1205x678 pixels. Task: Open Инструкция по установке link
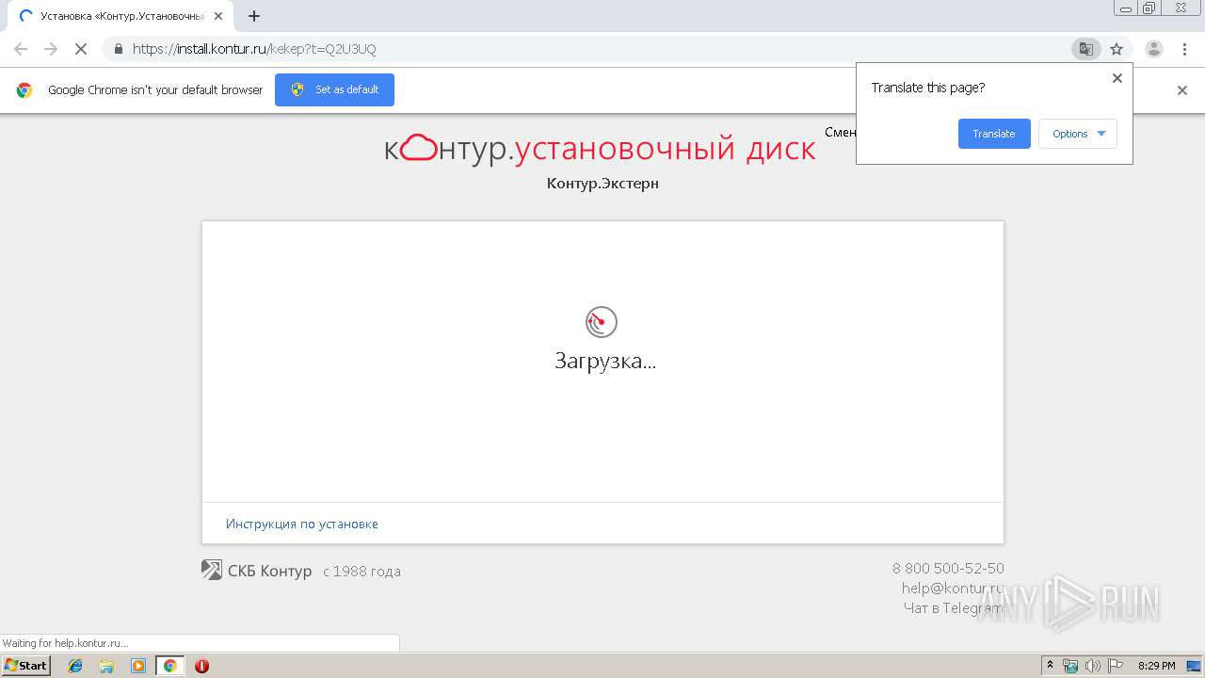pyautogui.click(x=302, y=524)
